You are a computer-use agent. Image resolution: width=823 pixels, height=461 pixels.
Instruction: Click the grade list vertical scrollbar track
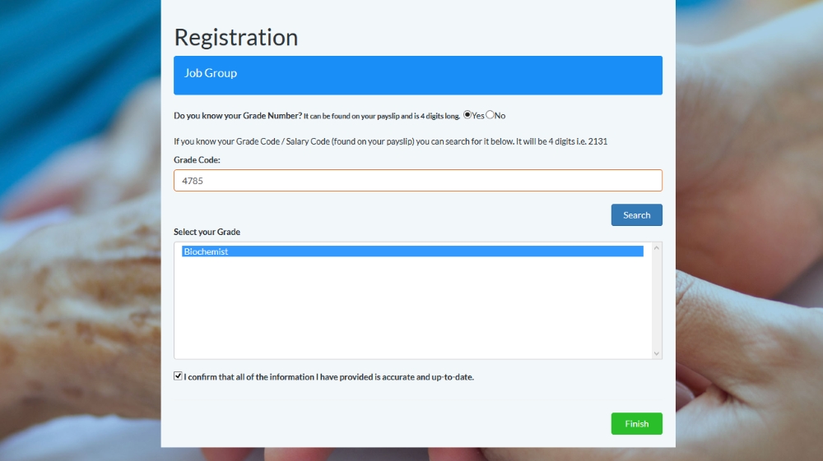tap(656, 301)
